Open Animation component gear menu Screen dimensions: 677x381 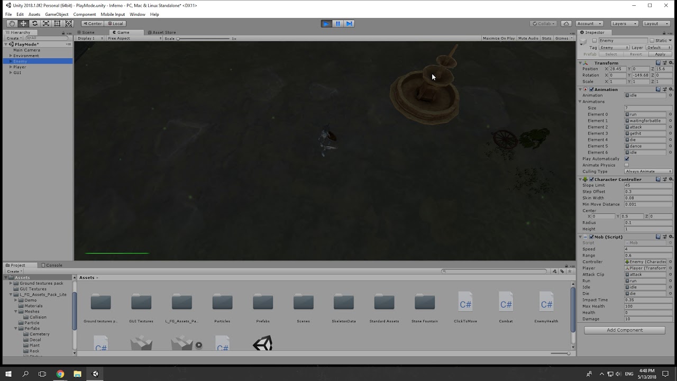[x=670, y=89]
